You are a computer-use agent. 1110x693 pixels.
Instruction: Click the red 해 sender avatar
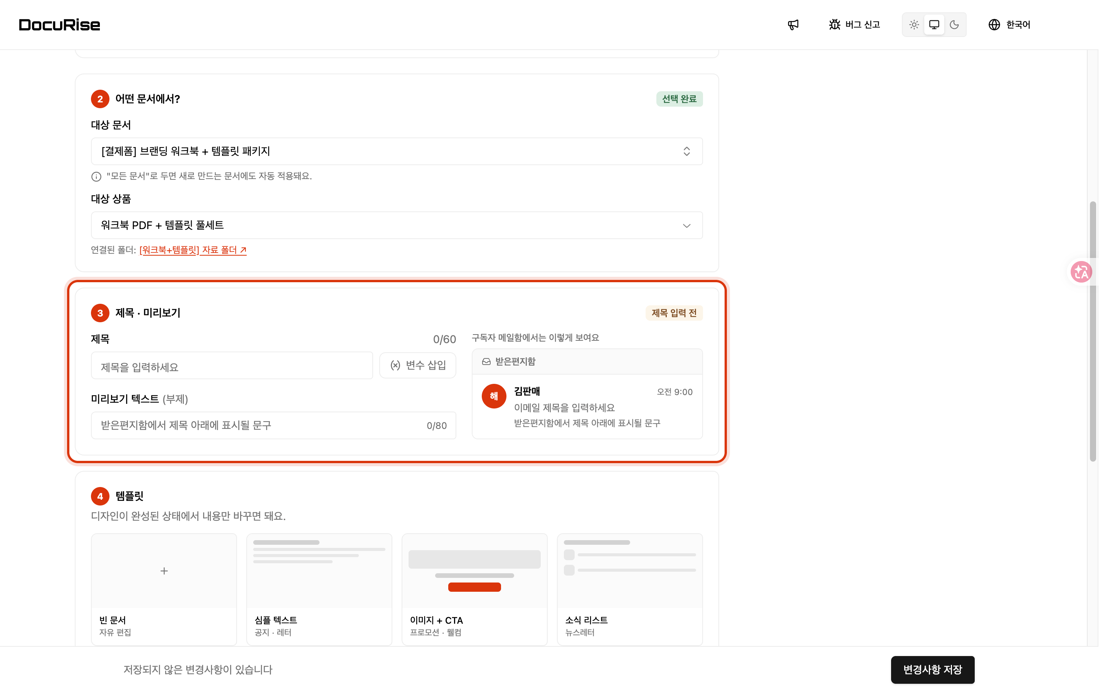[494, 396]
